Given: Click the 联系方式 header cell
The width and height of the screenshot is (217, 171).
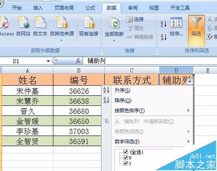Looking at the screenshot, I should 132,80.
